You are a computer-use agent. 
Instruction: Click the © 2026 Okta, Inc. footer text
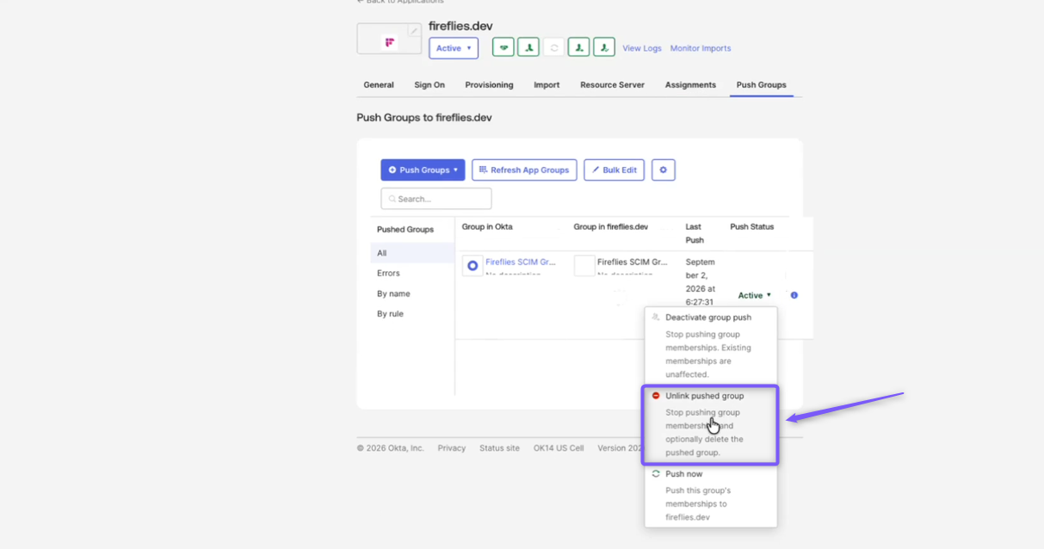[x=391, y=448]
